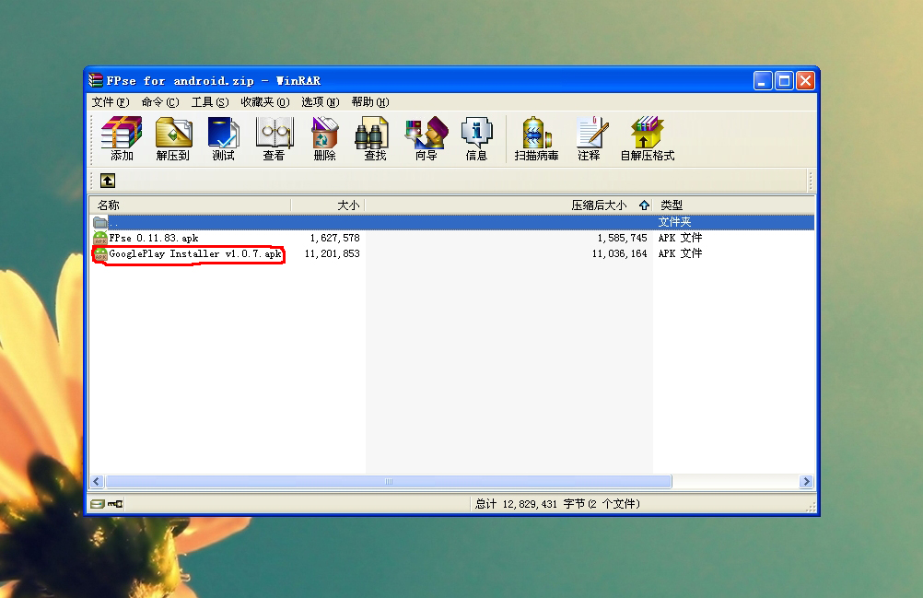
Task: Close the WinRAR window
Action: pyautogui.click(x=805, y=81)
